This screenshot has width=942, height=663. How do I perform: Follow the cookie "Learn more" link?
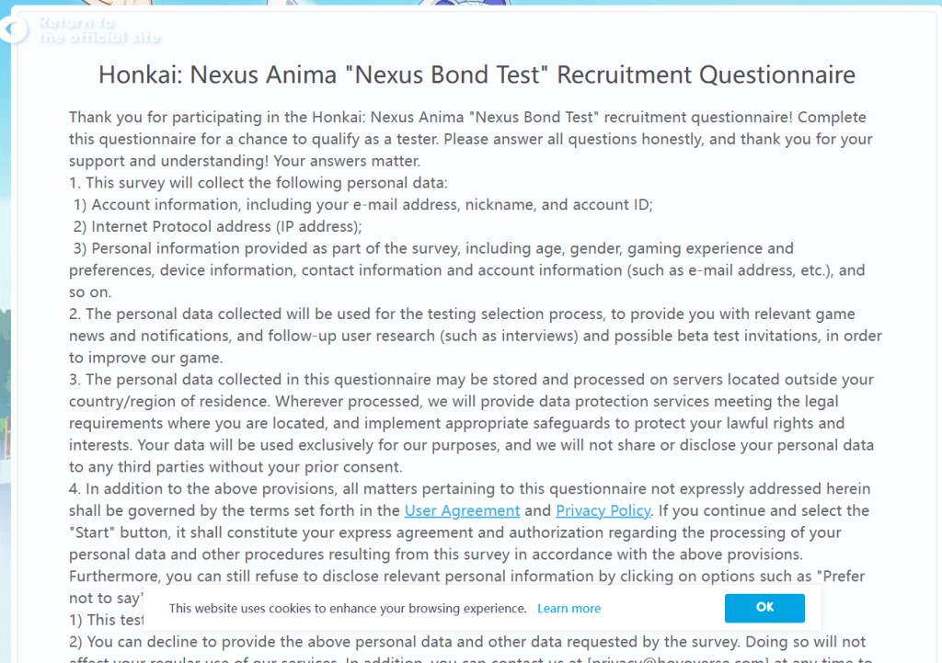pos(569,609)
